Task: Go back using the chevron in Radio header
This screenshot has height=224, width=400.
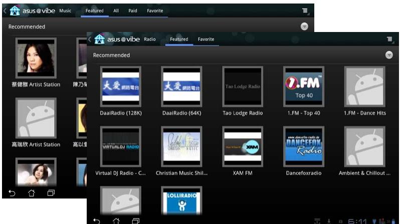Action: [90, 39]
